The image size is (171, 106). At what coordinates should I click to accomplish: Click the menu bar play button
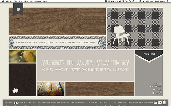114,1
